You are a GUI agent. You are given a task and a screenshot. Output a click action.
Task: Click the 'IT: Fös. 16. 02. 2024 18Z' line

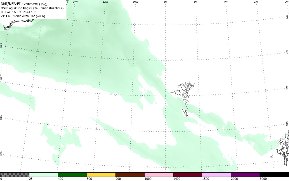click(x=18, y=12)
